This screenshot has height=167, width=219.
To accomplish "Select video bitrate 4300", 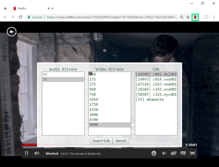I will tap(109, 120).
